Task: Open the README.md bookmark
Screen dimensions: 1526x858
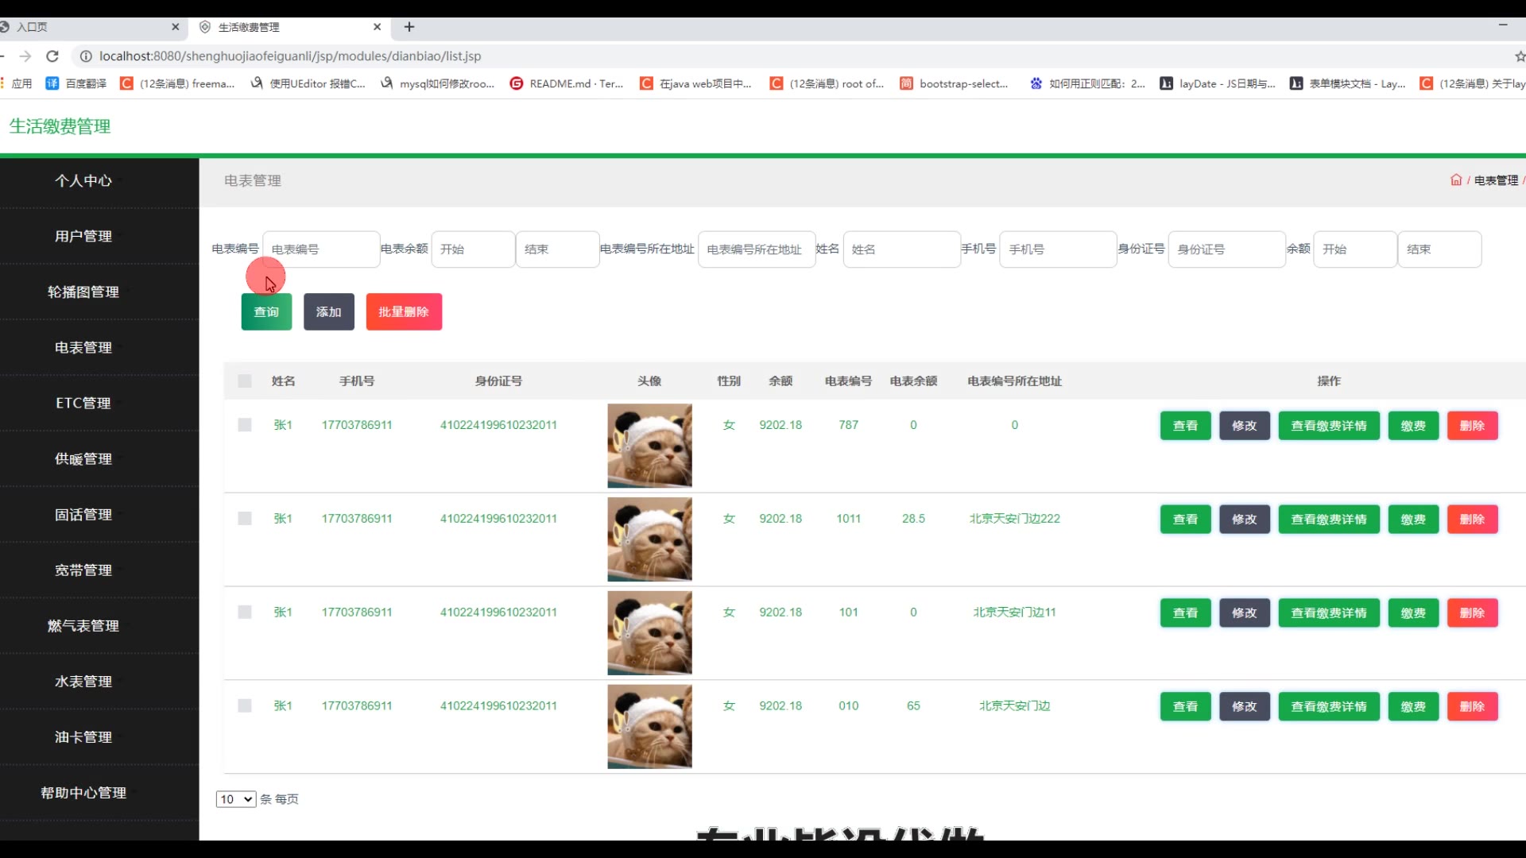Action: coord(566,83)
